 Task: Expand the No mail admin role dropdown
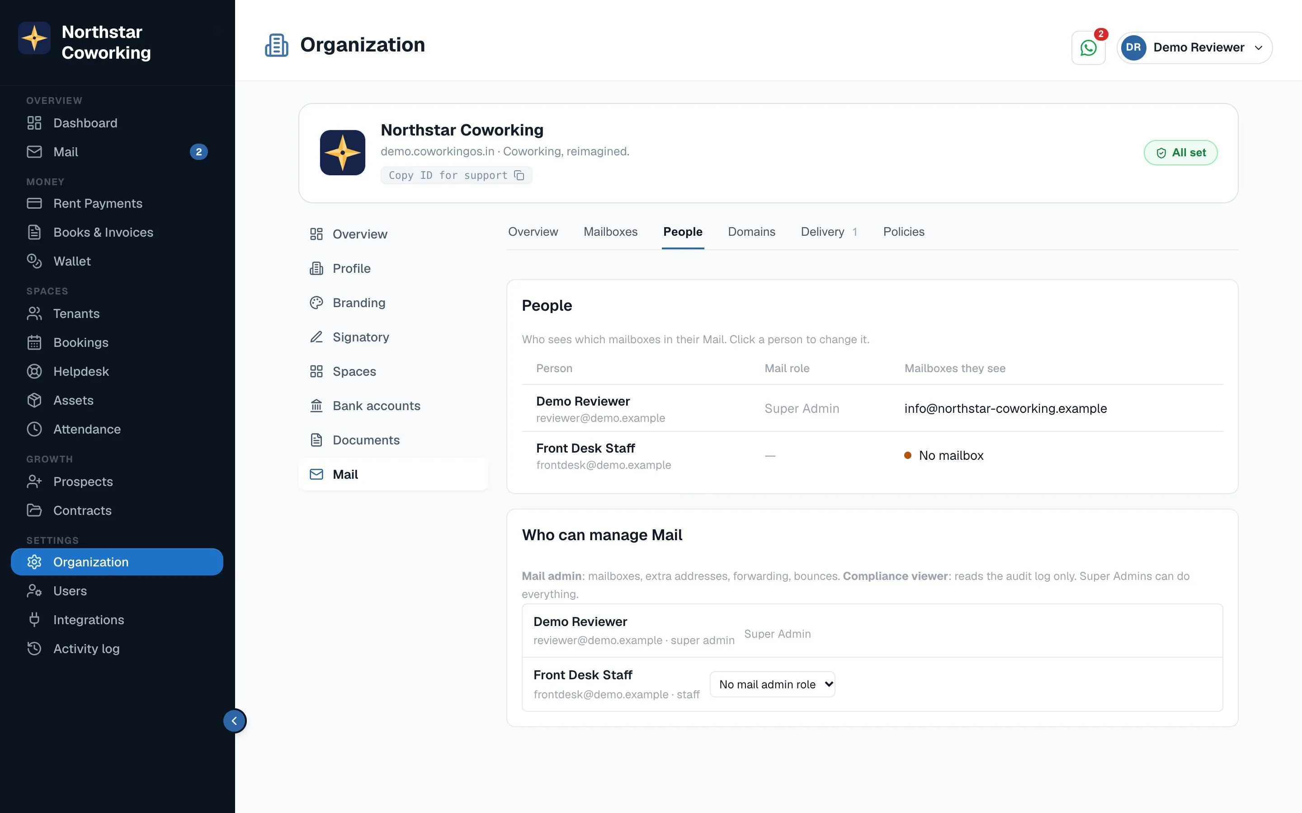772,684
